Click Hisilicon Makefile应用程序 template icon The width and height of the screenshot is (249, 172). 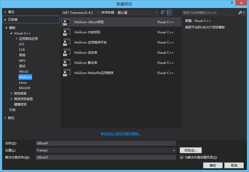[67, 73]
